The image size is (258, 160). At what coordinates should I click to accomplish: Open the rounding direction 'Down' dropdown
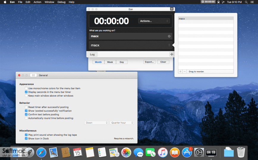coord(96,123)
